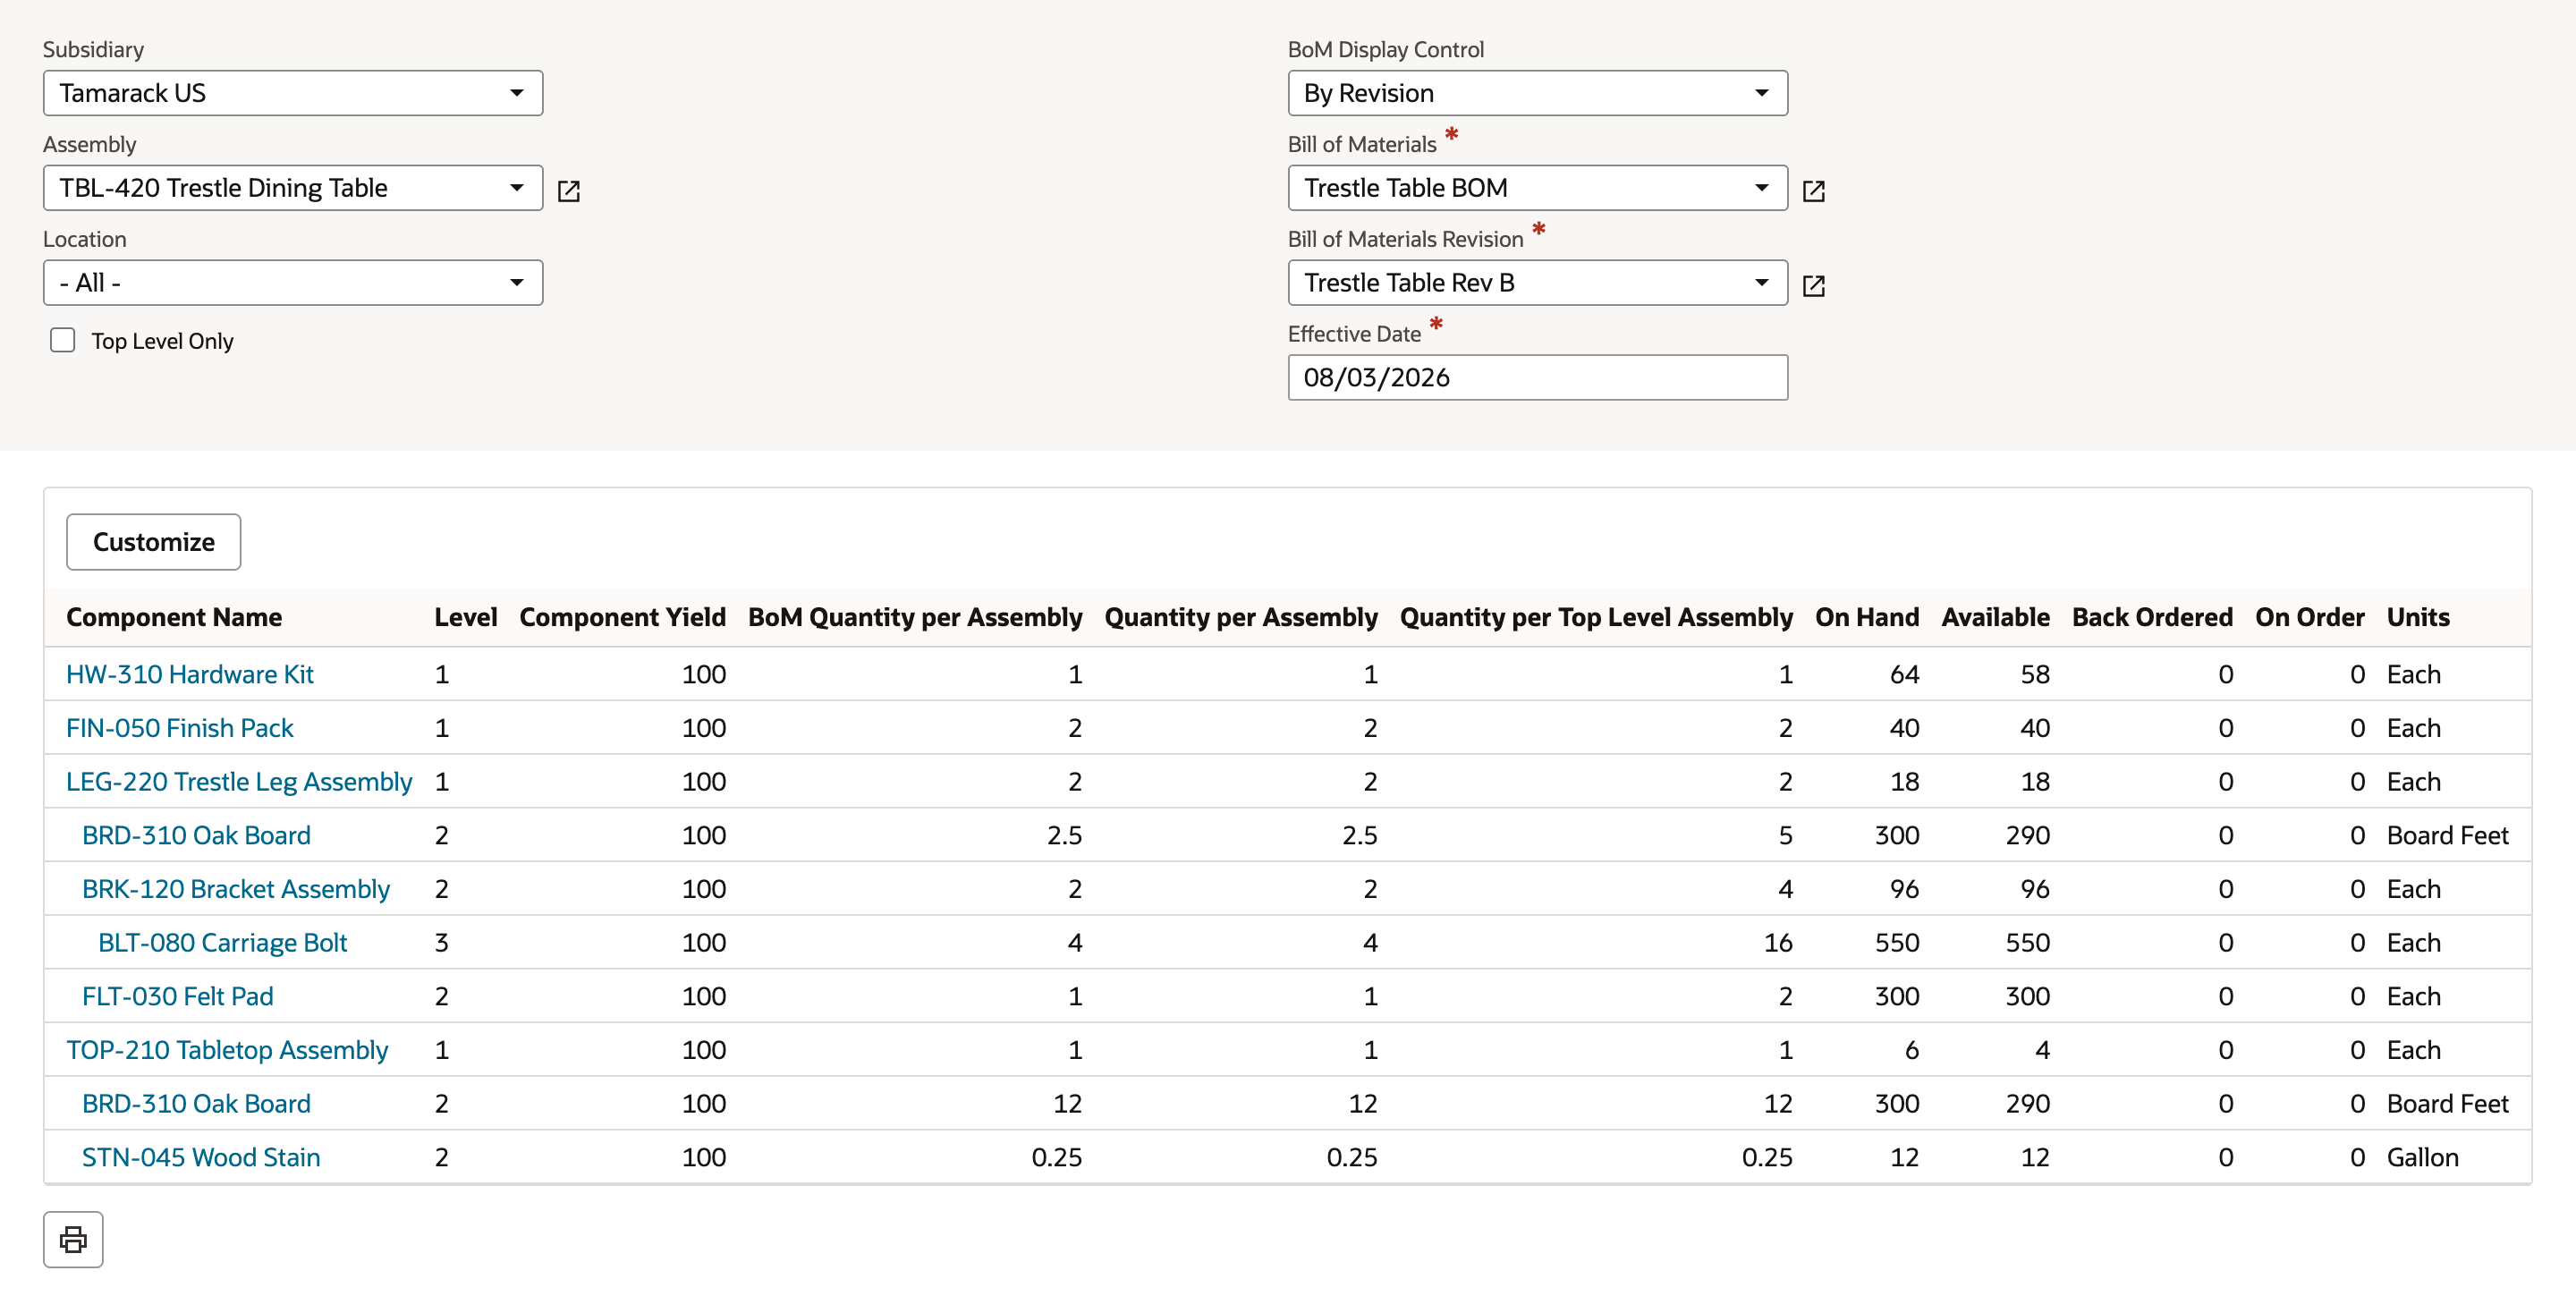Click the On Order column header
The width and height of the screenshot is (2576, 1313).
click(x=2310, y=617)
